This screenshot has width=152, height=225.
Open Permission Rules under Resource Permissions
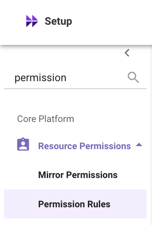tap(74, 204)
